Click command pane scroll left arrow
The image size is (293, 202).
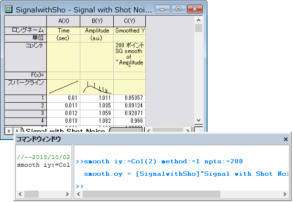tap(78, 194)
